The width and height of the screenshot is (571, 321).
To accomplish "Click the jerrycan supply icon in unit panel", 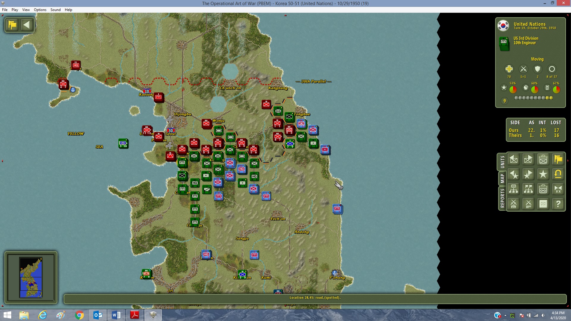I will click(547, 87).
